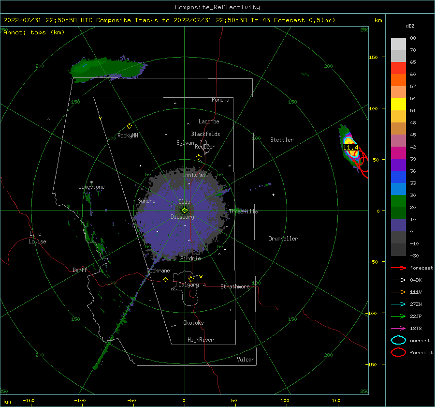Viewport: 435px width, 407px height.
Task: Click the Didsbury city label
Action: [x=182, y=217]
